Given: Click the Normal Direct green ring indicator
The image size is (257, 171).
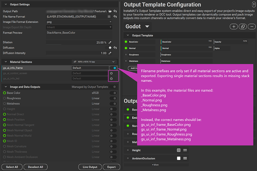Looking at the screenshot, I should [x=4, y=114].
